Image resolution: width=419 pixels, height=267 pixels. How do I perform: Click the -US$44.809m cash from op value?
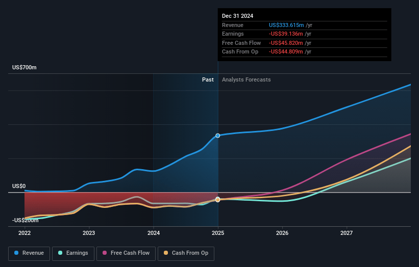coord(286,52)
